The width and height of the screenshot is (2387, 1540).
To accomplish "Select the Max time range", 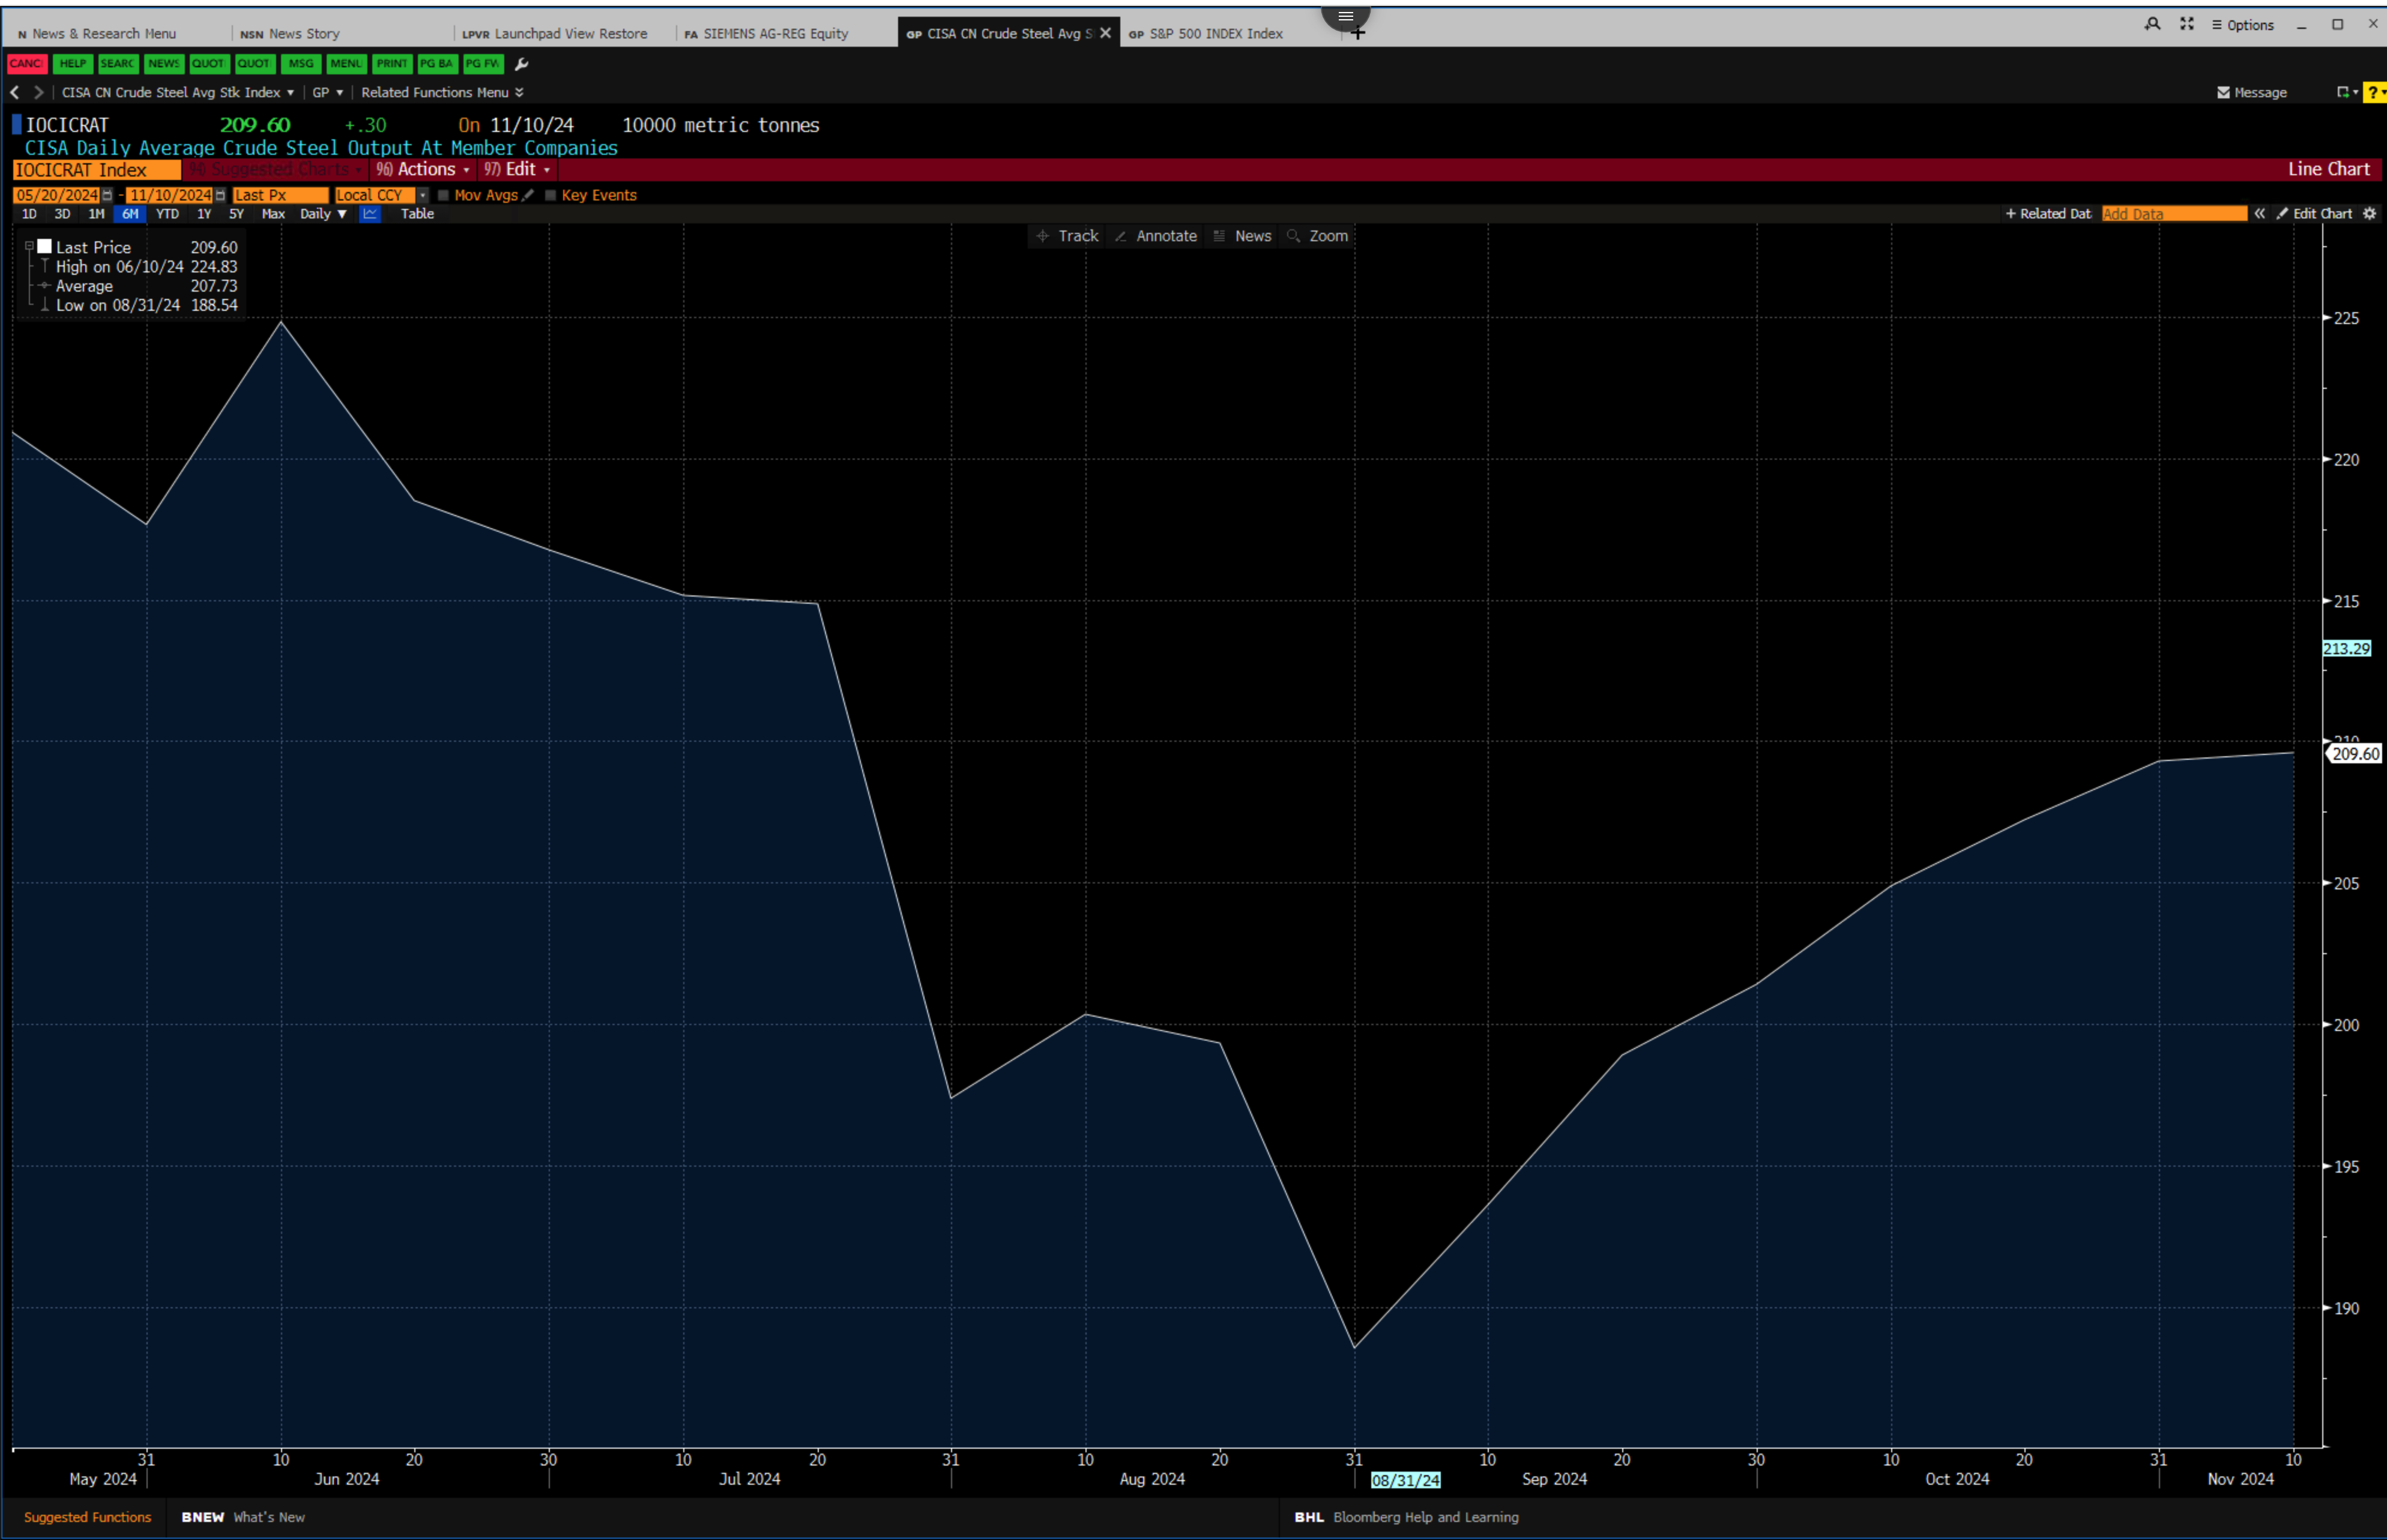I will coord(273,214).
